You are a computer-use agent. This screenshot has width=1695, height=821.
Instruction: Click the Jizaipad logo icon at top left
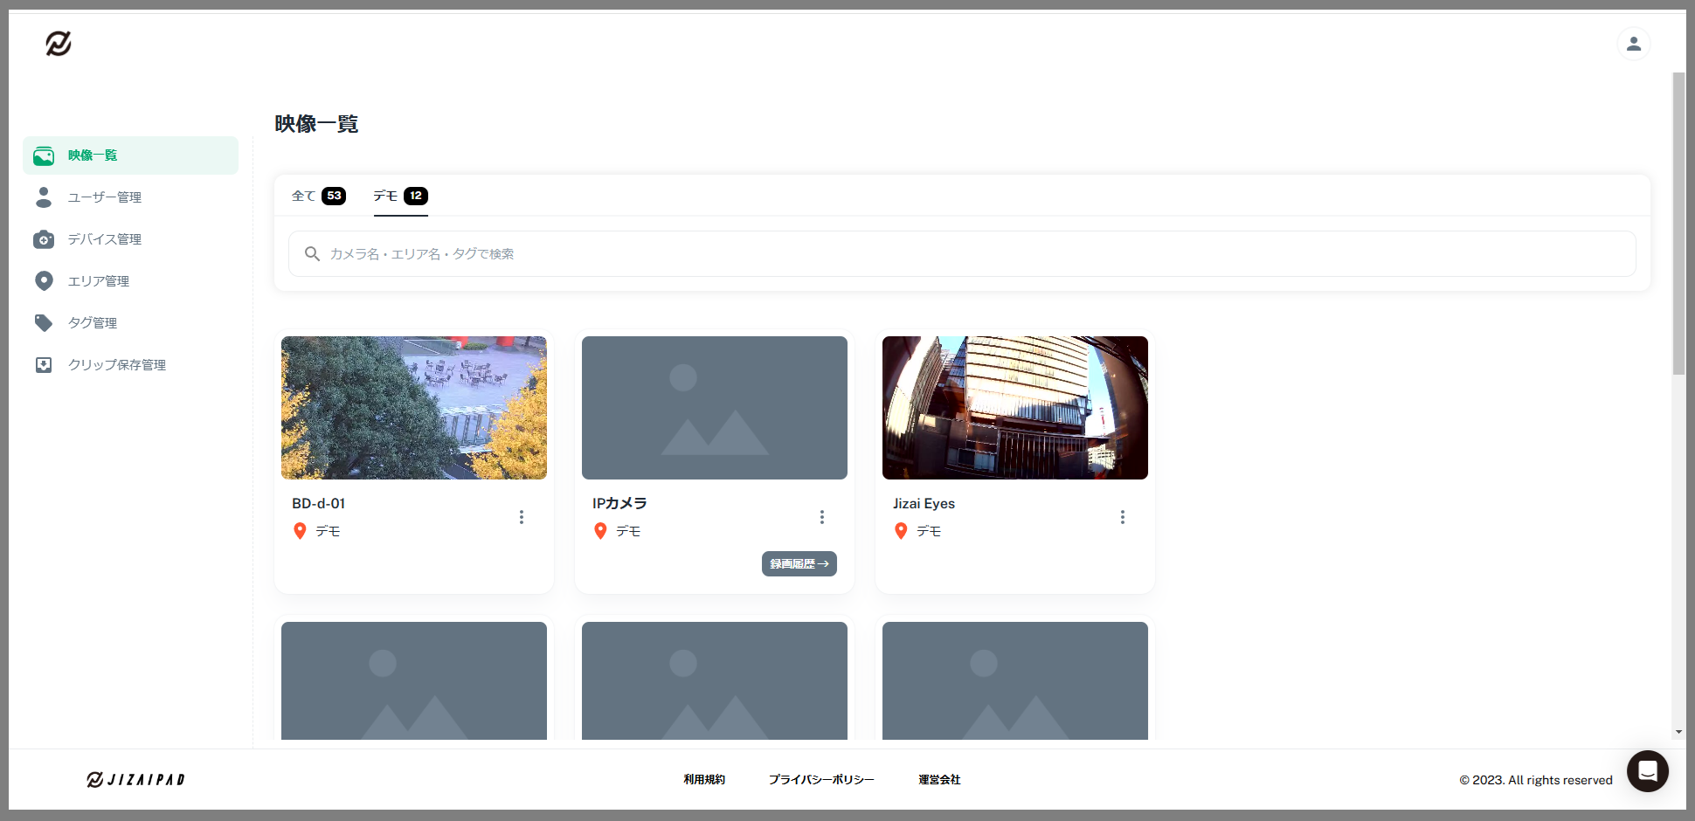[x=59, y=43]
